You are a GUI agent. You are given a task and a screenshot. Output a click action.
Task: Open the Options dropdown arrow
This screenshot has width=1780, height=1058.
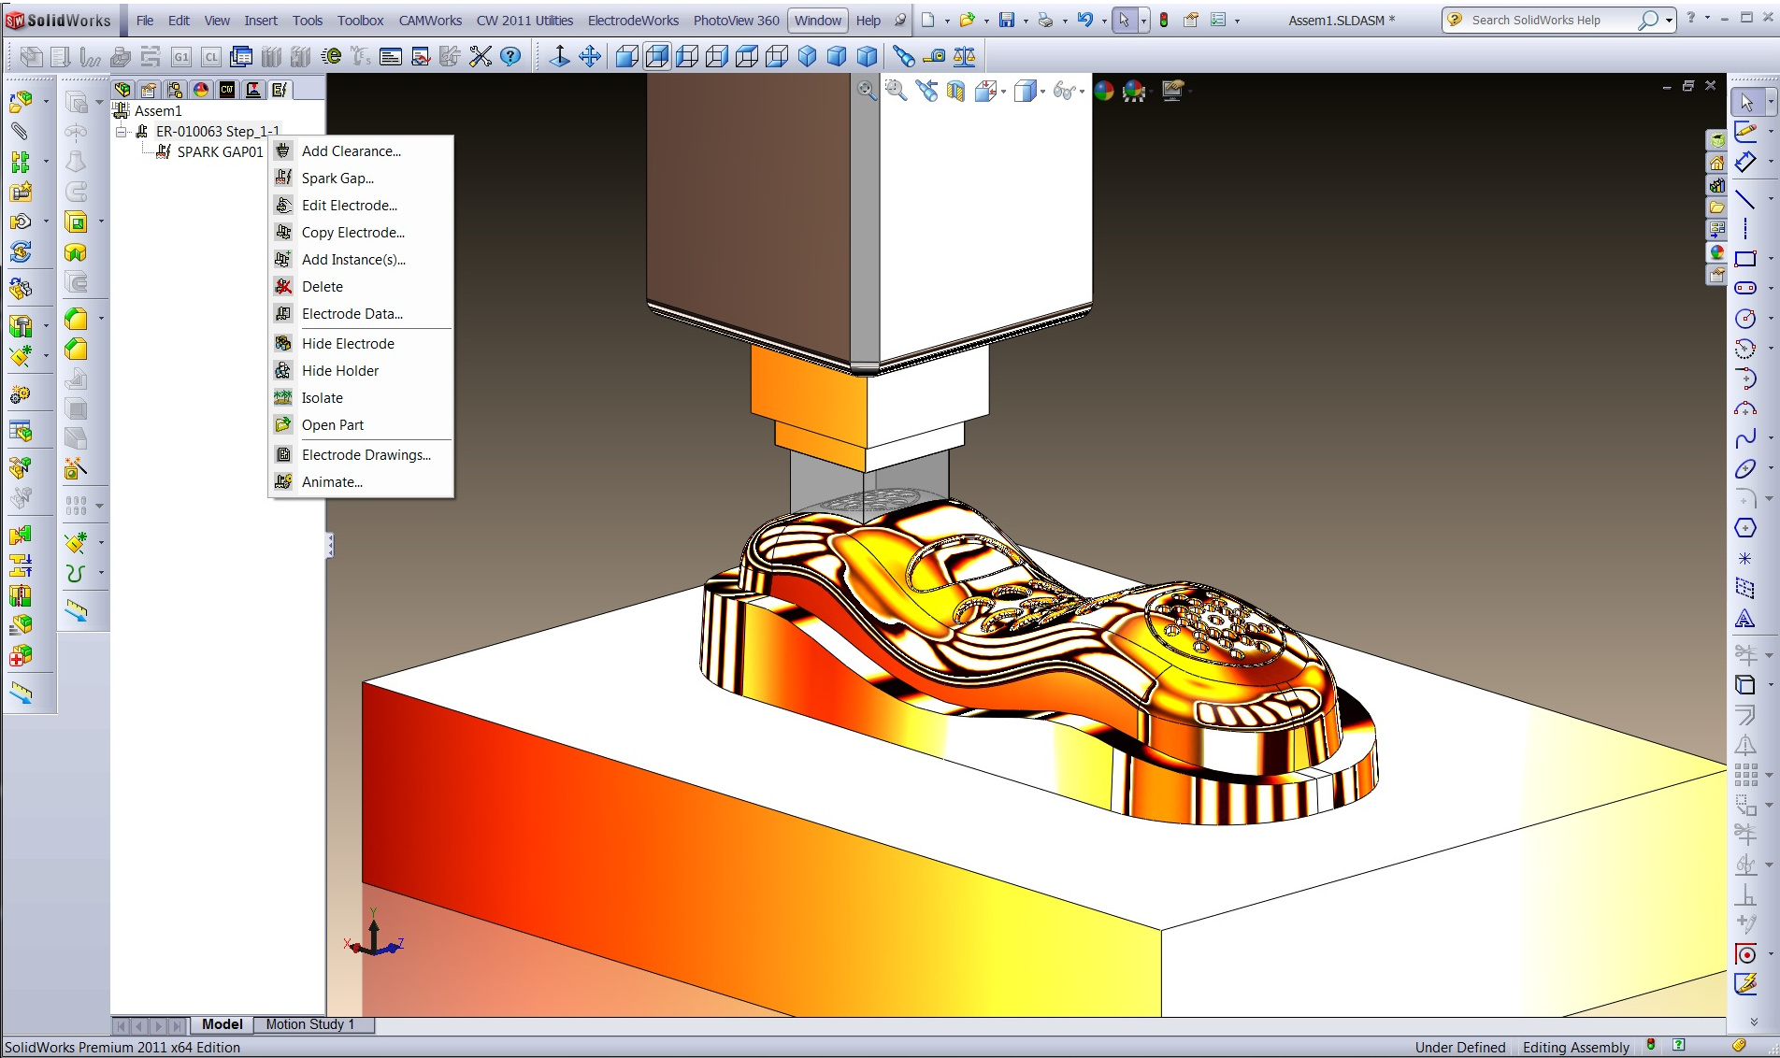(1237, 21)
